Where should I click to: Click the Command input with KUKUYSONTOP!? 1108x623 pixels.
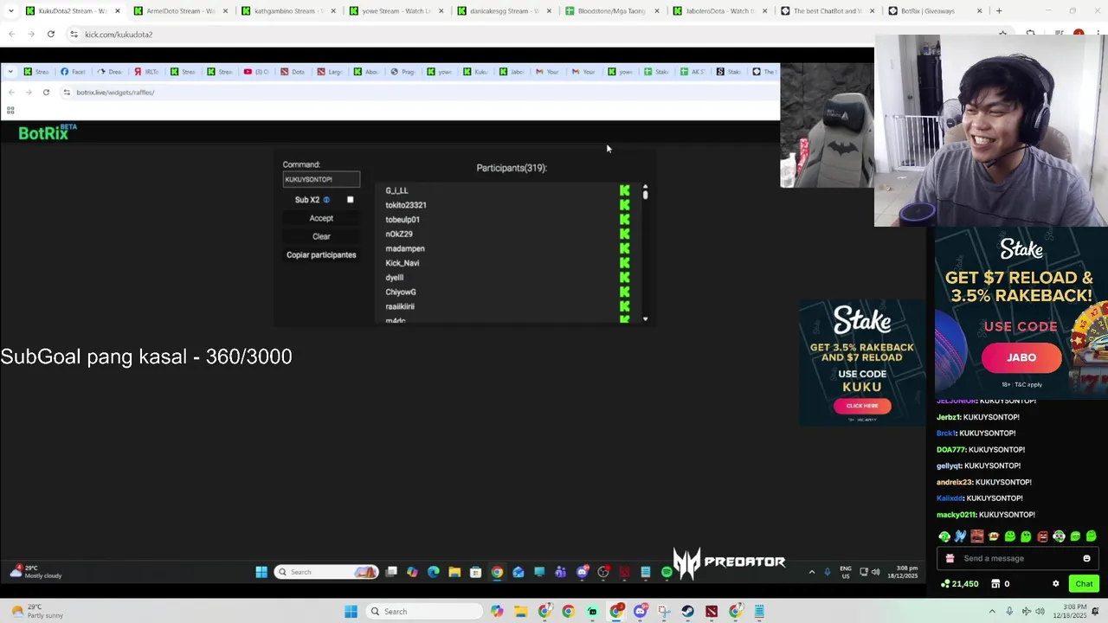(321, 179)
